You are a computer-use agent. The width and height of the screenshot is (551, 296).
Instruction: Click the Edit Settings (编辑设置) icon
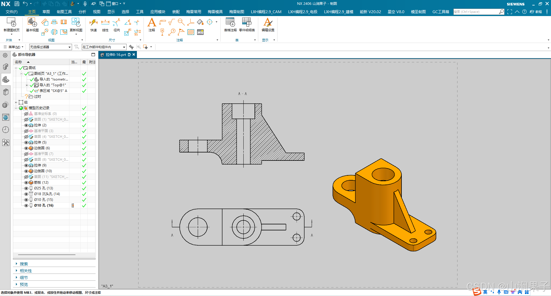click(x=268, y=22)
